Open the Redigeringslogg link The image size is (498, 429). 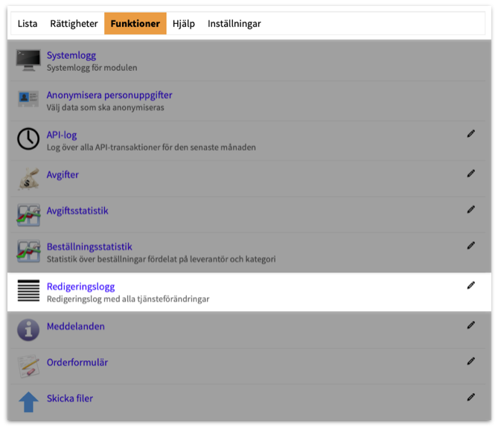click(x=80, y=287)
